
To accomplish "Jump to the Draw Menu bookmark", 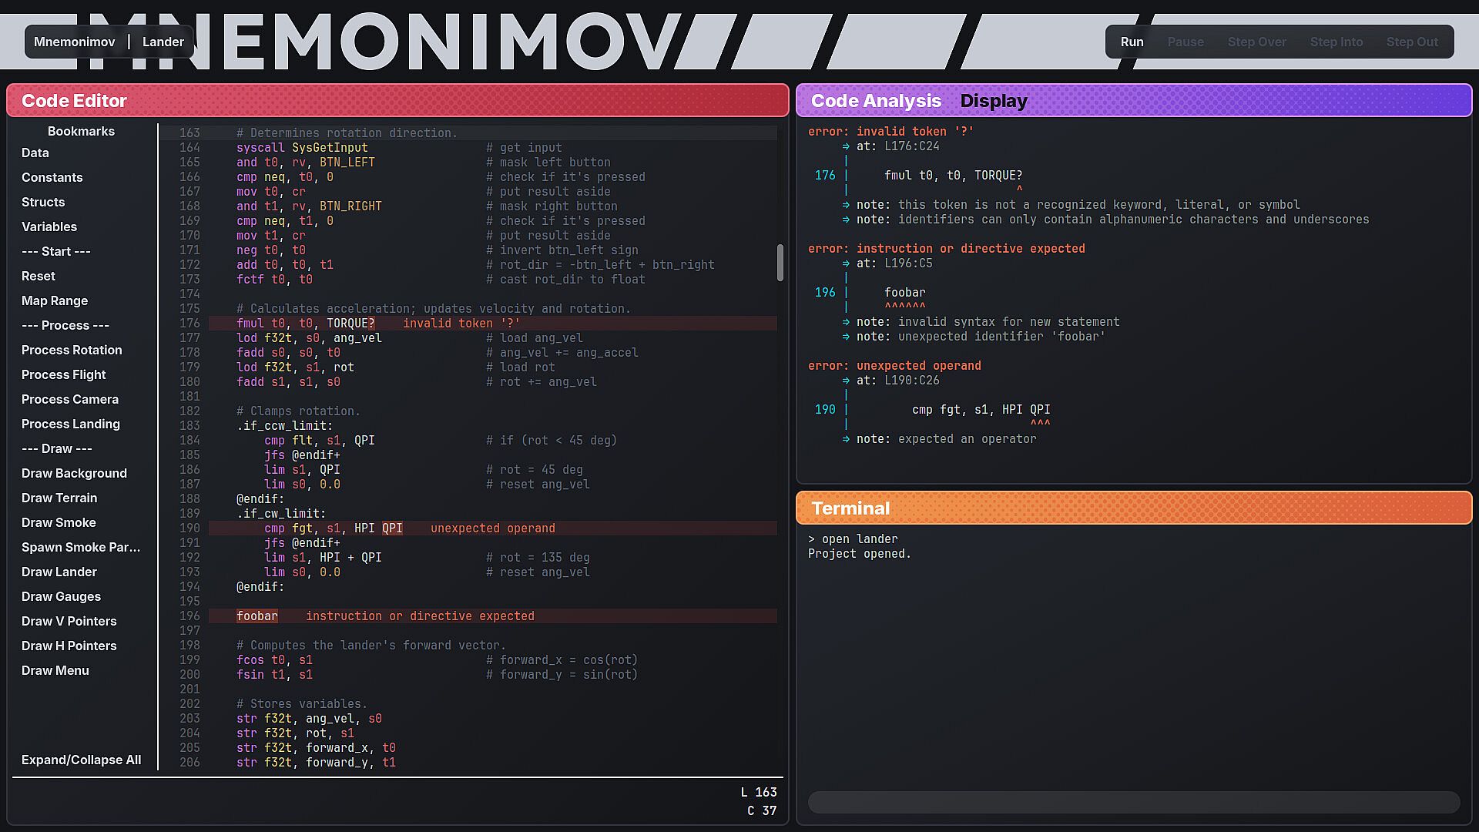I will coord(55,670).
